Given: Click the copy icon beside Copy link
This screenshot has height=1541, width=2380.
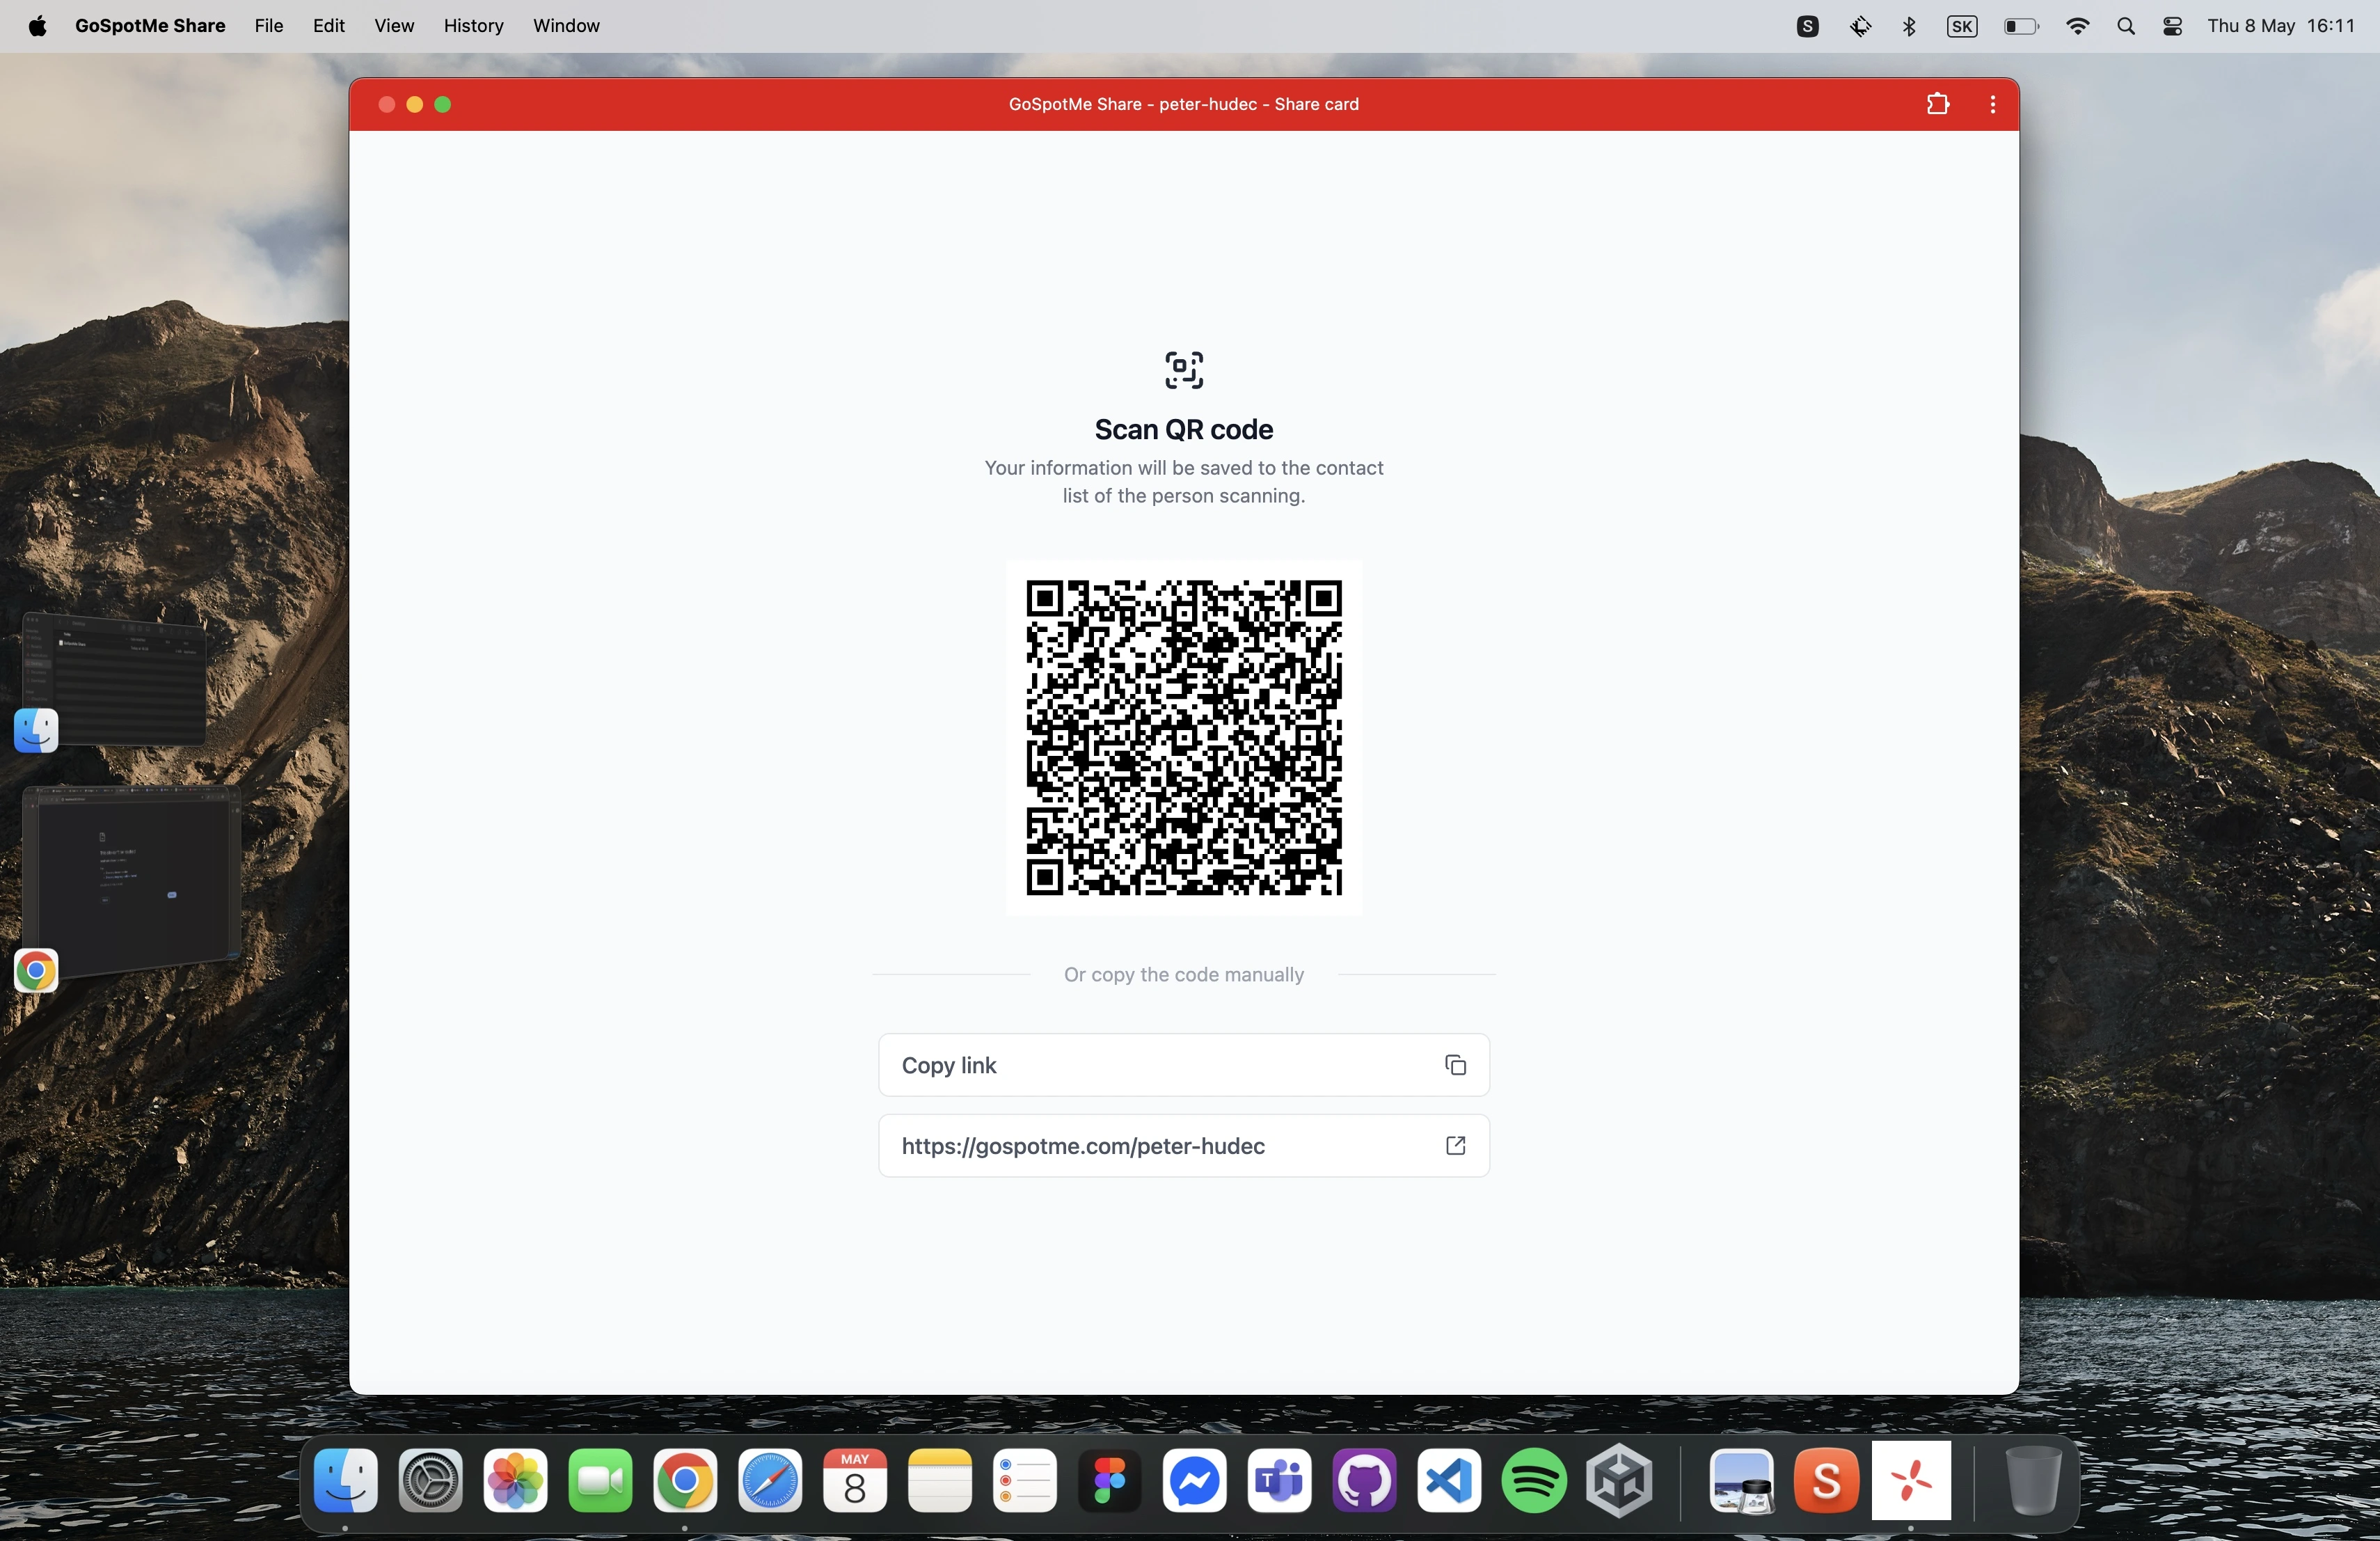Looking at the screenshot, I should (1455, 1065).
